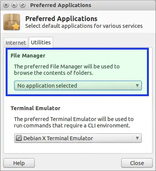Click the 'Select default applications' subtitle text

pyautogui.click(x=84, y=26)
